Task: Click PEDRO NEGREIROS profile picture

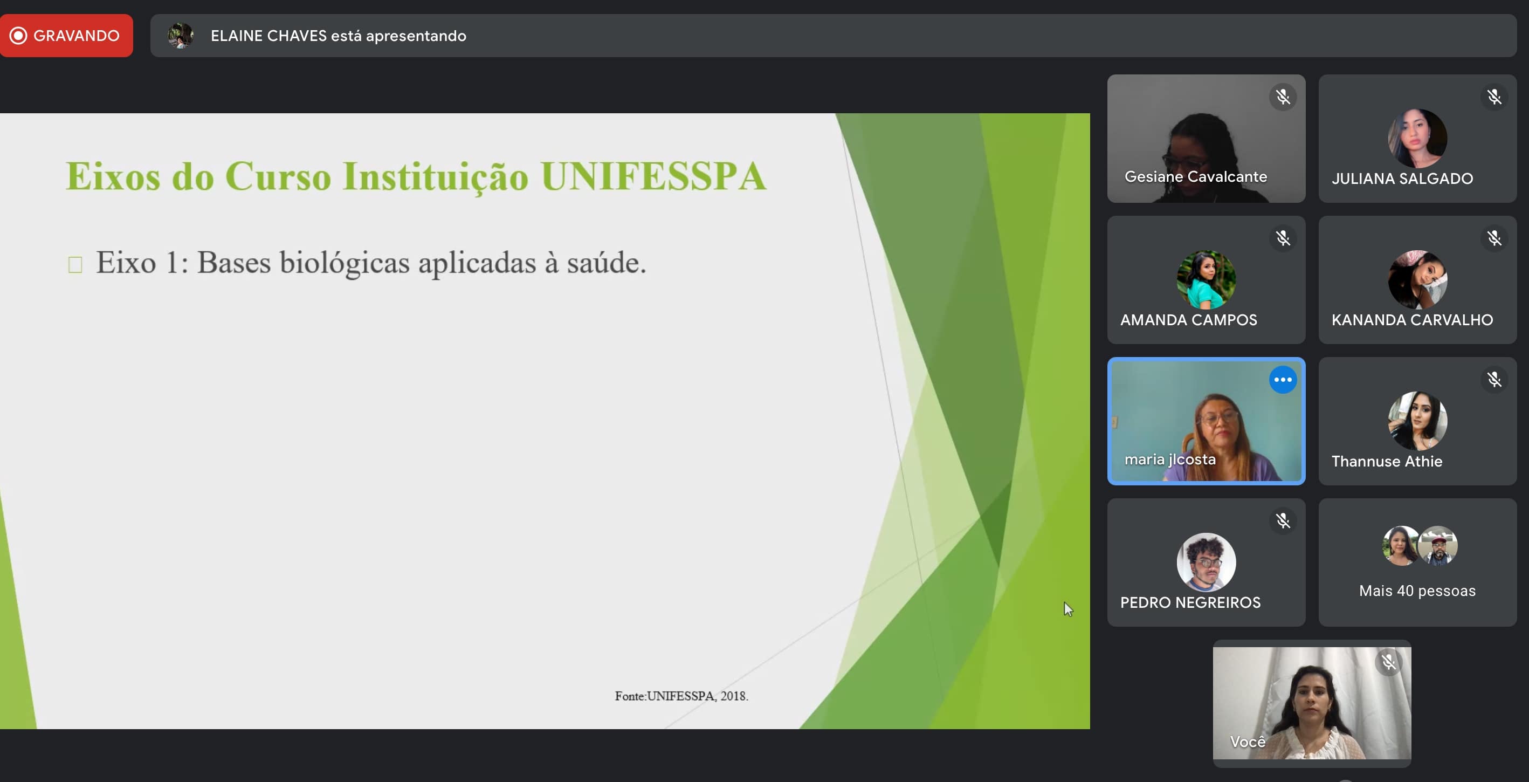Action: tap(1206, 563)
